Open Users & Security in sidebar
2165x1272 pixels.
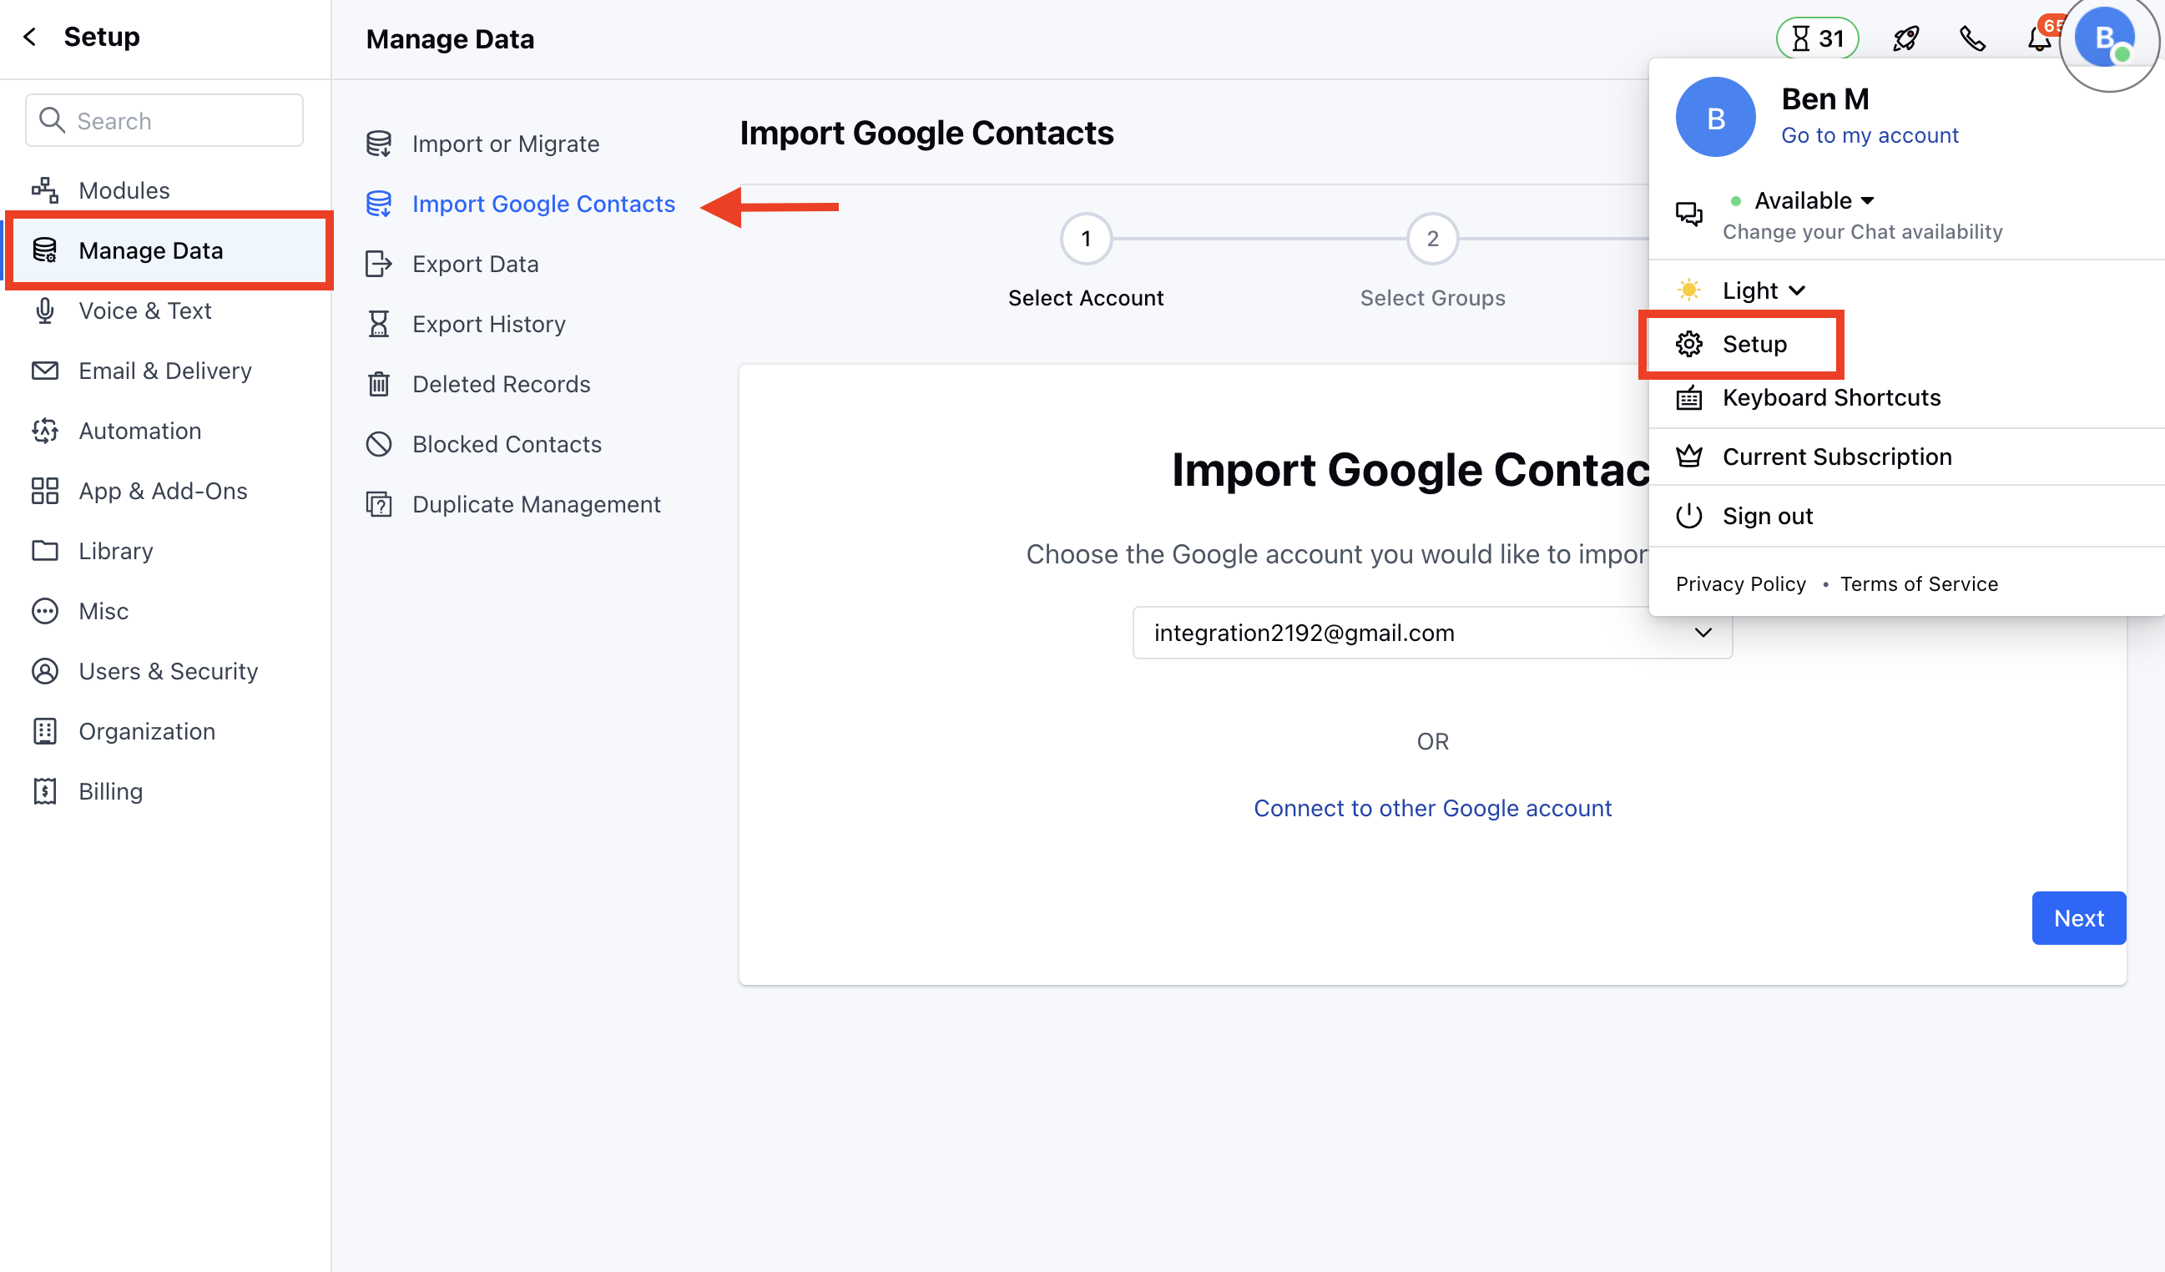[x=168, y=671]
